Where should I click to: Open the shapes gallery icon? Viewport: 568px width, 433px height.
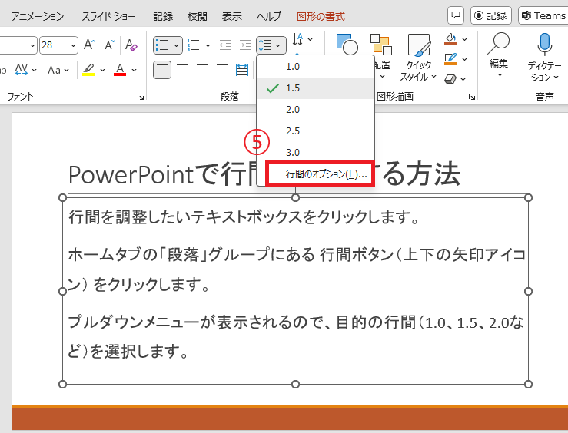click(x=347, y=44)
